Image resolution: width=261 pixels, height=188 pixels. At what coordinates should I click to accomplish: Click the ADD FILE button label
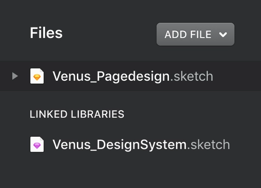pos(188,34)
